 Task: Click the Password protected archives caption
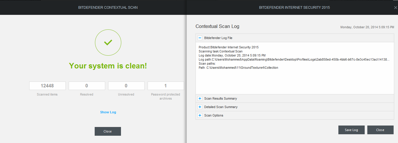[x=166, y=96]
